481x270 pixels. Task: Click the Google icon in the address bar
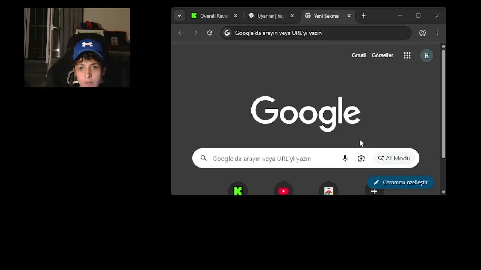click(x=227, y=33)
